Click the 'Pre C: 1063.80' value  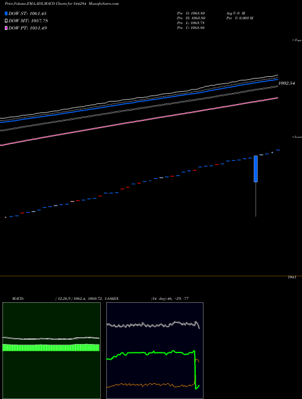tap(191, 28)
